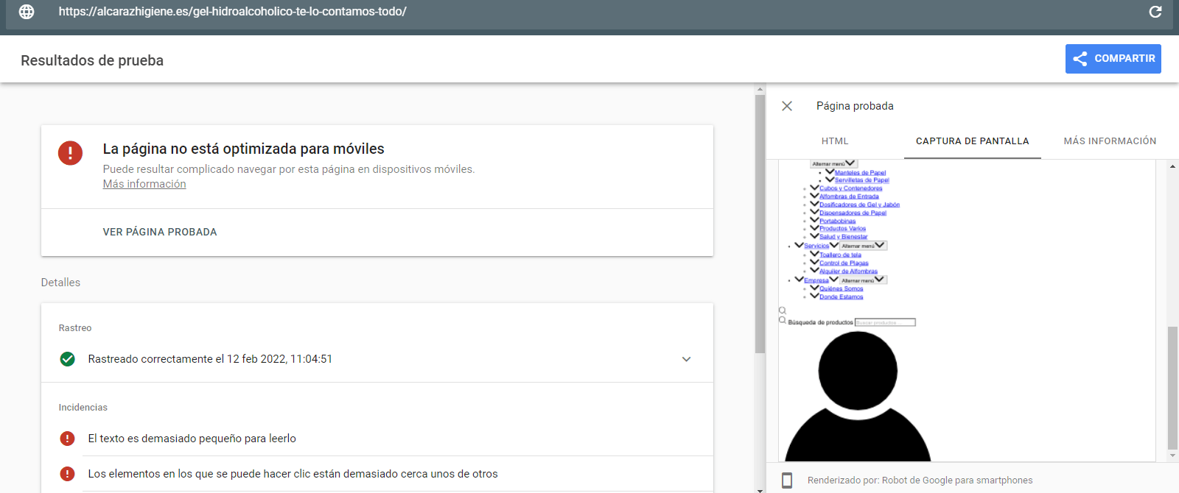Click 'Rastreado correctamente el 12 feb 2022' row text

point(210,359)
